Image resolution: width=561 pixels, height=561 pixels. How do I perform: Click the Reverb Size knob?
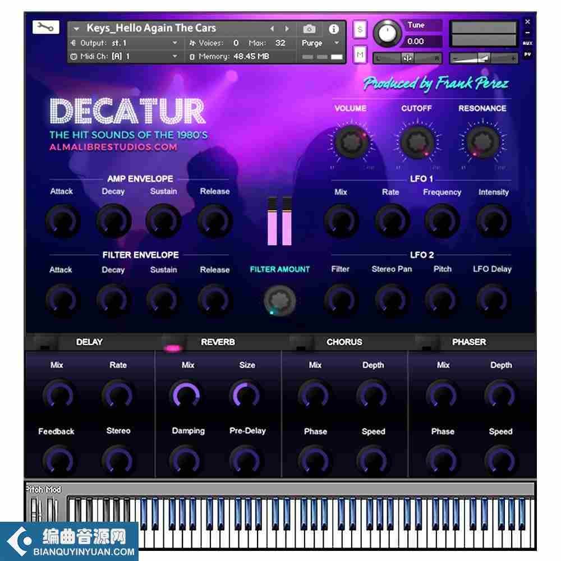click(x=246, y=395)
